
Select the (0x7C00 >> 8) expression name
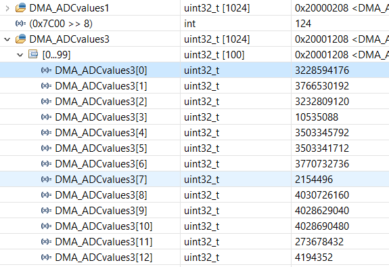click(x=61, y=24)
